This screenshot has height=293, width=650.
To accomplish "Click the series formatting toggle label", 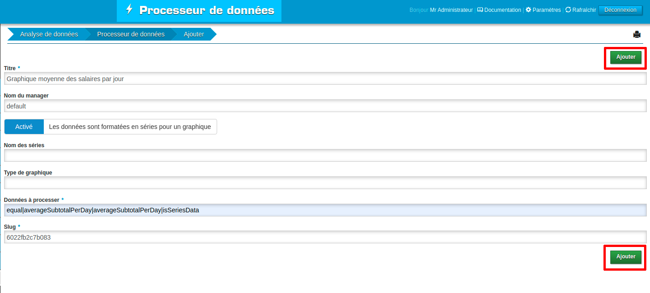I will [130, 127].
